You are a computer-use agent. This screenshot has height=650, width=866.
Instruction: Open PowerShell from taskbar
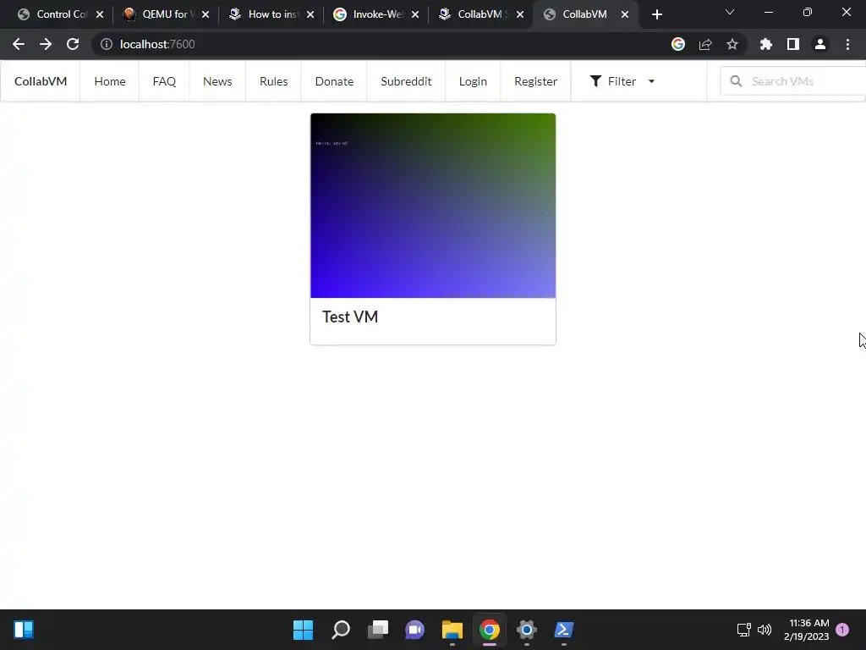(x=564, y=630)
